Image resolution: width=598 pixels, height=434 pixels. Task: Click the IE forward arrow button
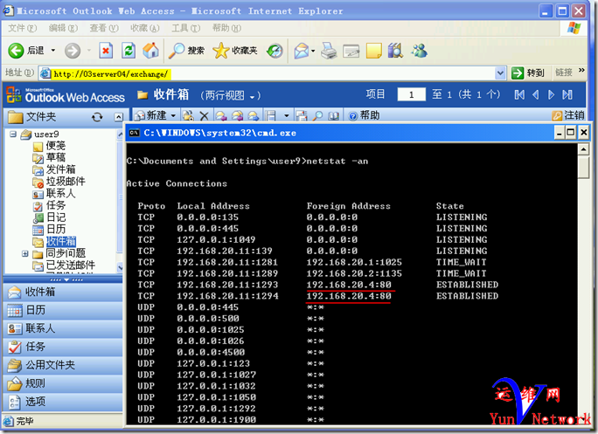click(x=73, y=51)
